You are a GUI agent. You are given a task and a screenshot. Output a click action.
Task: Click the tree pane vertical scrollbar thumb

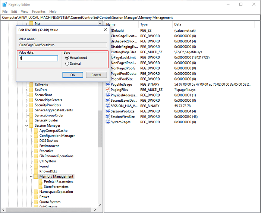[100, 129]
